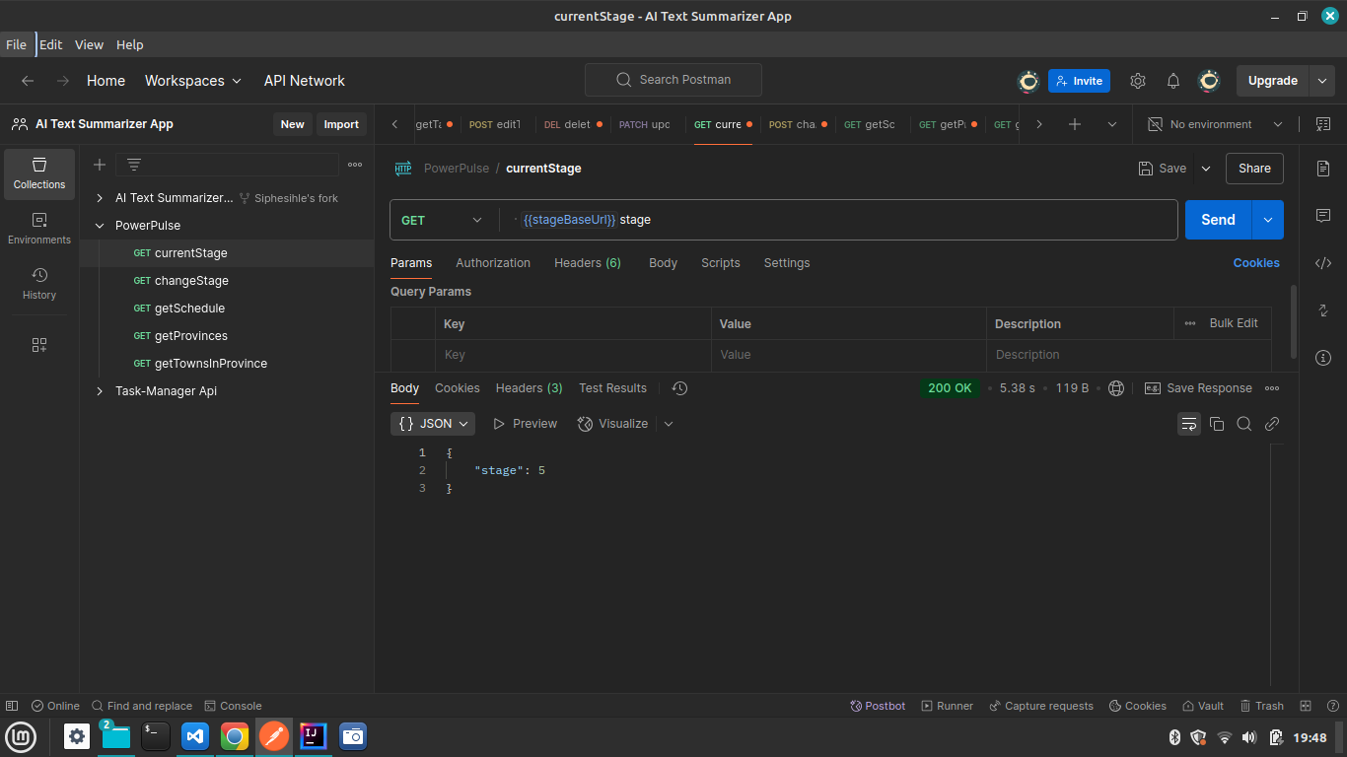Click the configure sidebar grid icon

[x=39, y=345]
